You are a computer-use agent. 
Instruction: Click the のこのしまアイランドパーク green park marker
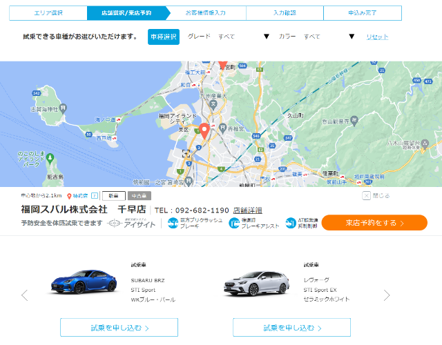[50, 159]
